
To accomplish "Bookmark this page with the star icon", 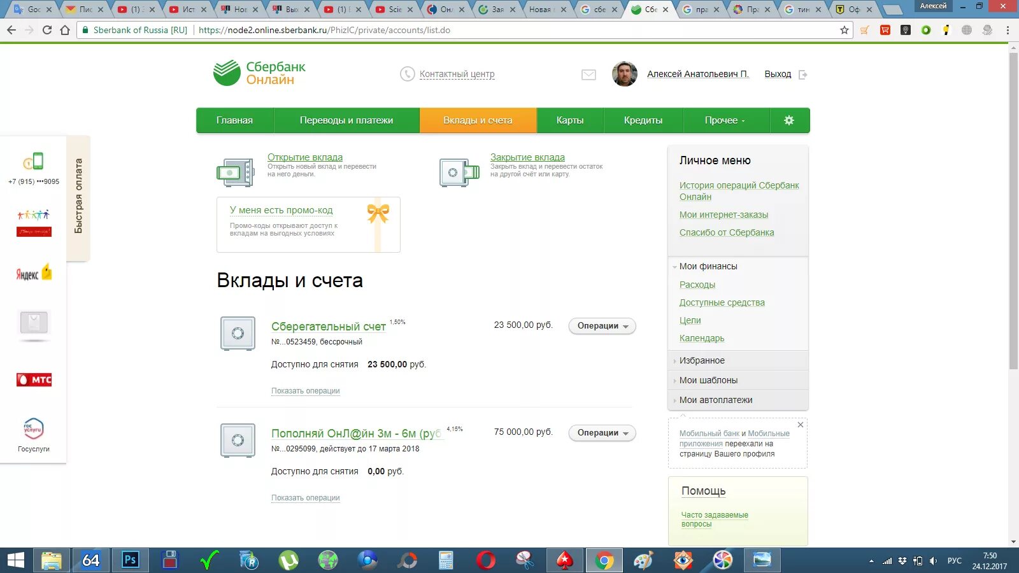I will [844, 30].
